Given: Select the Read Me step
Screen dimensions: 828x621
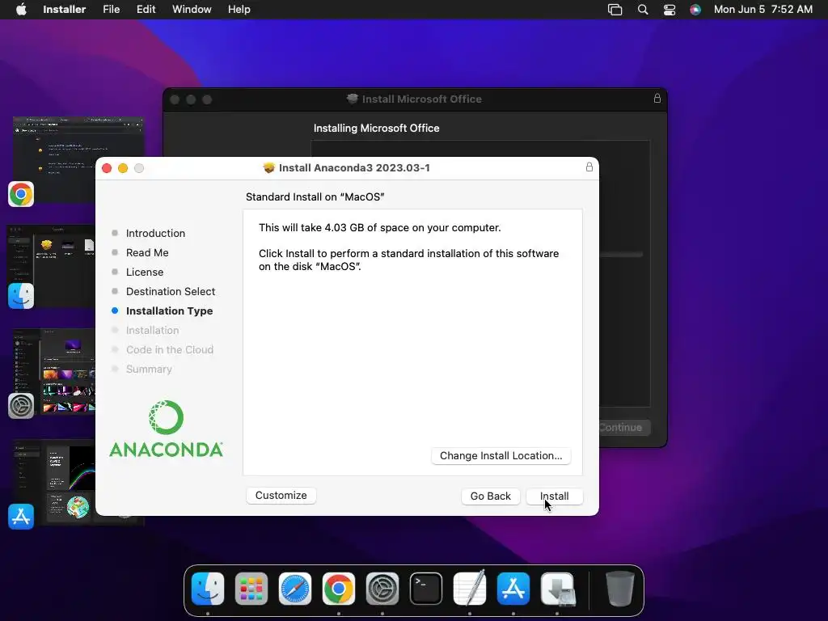Looking at the screenshot, I should coord(147,252).
